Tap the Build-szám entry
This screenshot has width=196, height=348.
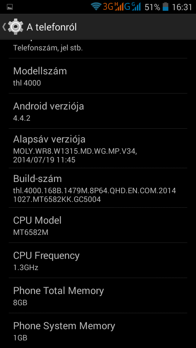tap(98, 188)
